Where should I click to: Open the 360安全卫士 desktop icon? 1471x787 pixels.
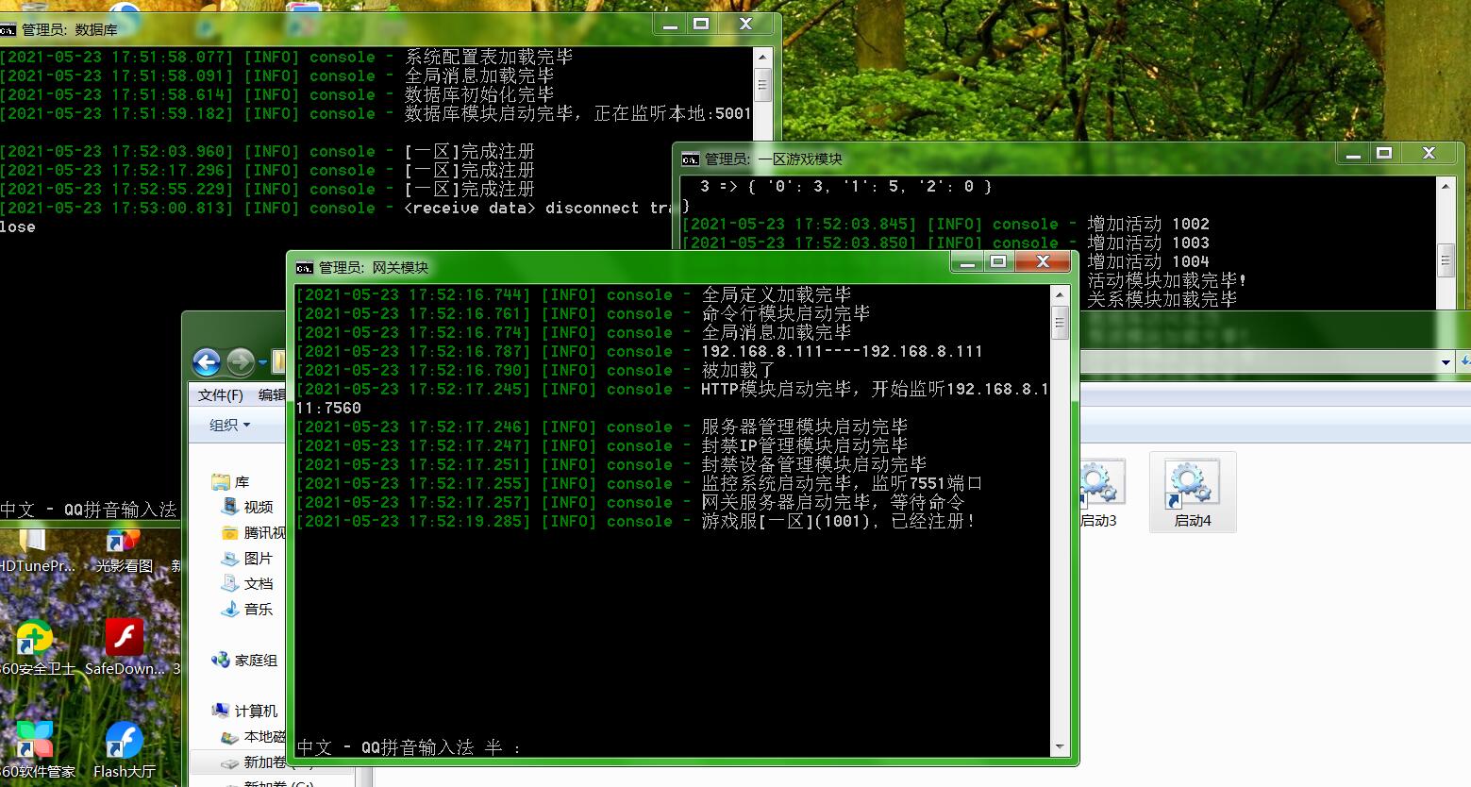pyautogui.click(x=35, y=647)
